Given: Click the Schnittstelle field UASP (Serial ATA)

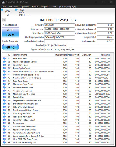Looking at the screenshot, I should point(59,33).
